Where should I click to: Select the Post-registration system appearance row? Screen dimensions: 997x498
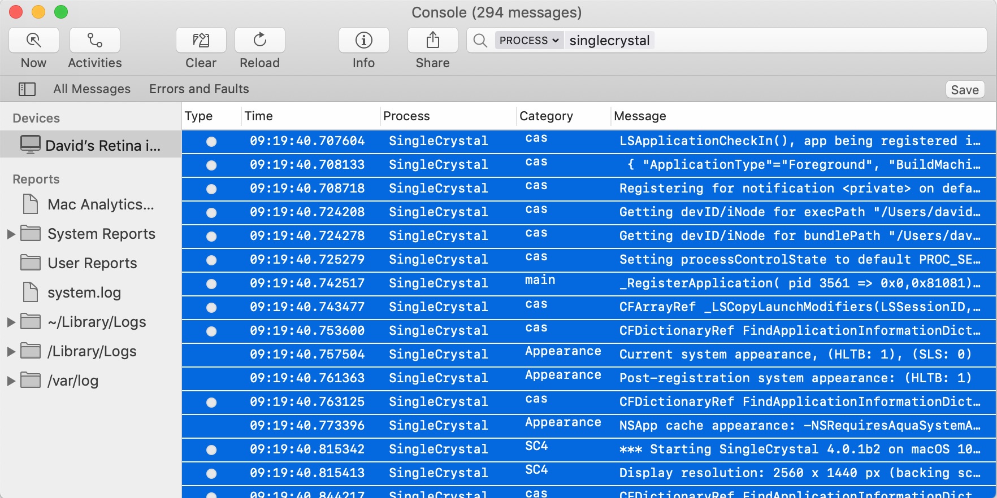[x=589, y=378]
